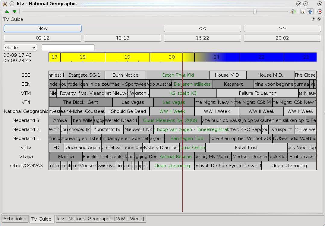The image size is (325, 226).
Task: Select the Nederland 2 channel label
Action: (x=26, y=129)
